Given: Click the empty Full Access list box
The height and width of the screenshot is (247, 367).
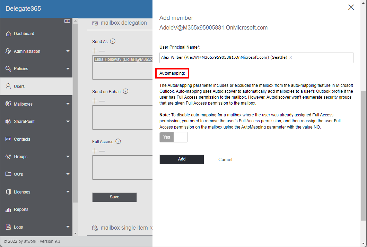Looking at the screenshot, I should point(122,167).
